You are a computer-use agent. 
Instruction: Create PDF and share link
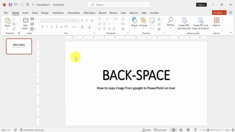pos(184,23)
